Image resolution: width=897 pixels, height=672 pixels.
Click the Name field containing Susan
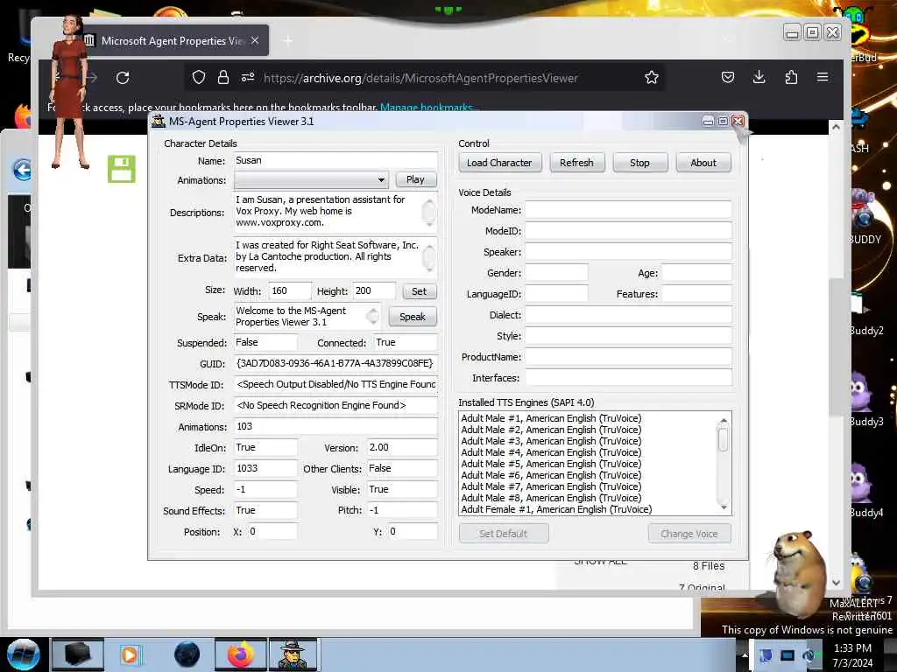coord(335,161)
